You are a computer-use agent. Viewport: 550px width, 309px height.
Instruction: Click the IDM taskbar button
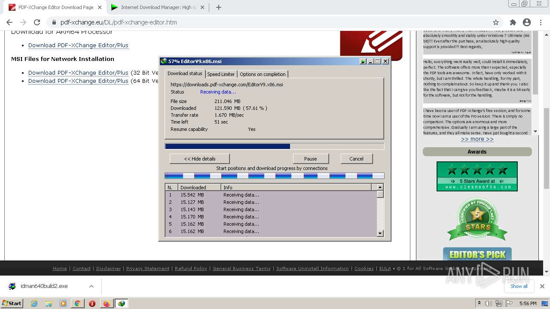[x=122, y=303]
